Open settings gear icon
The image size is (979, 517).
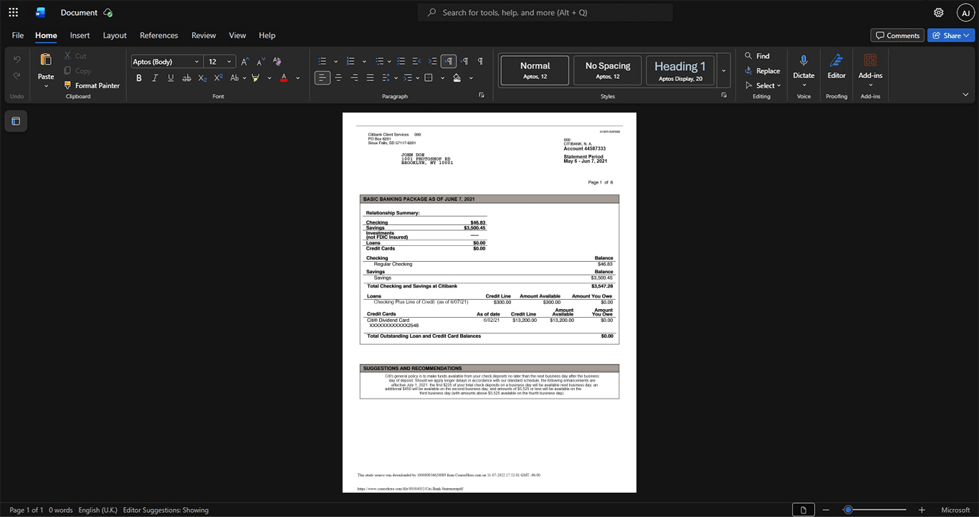point(939,12)
